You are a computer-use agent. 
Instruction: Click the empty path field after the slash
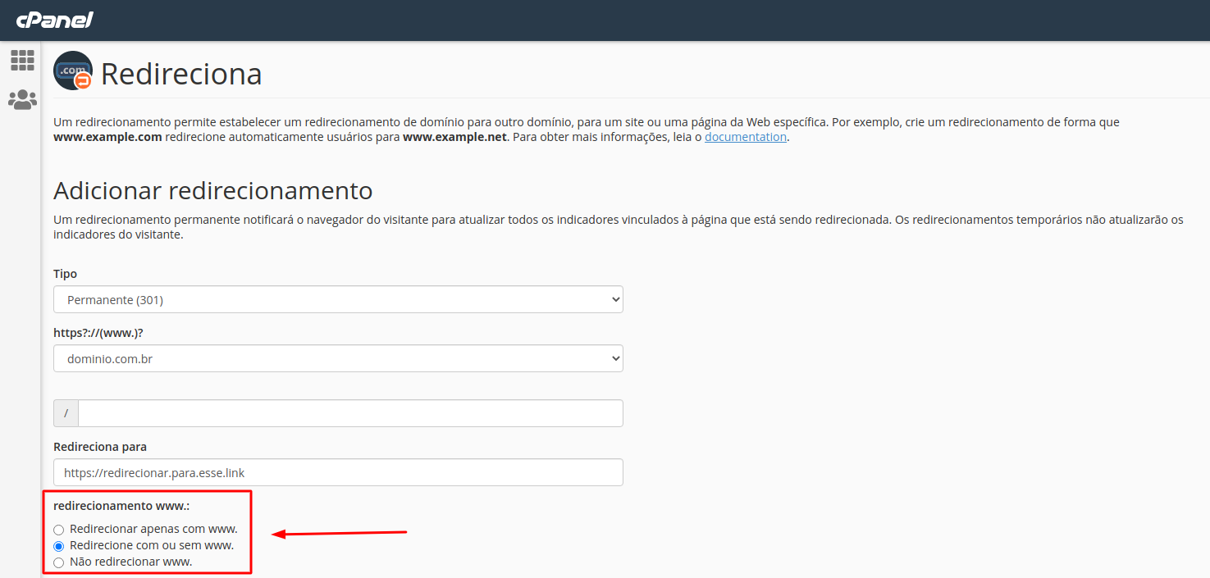coord(350,413)
